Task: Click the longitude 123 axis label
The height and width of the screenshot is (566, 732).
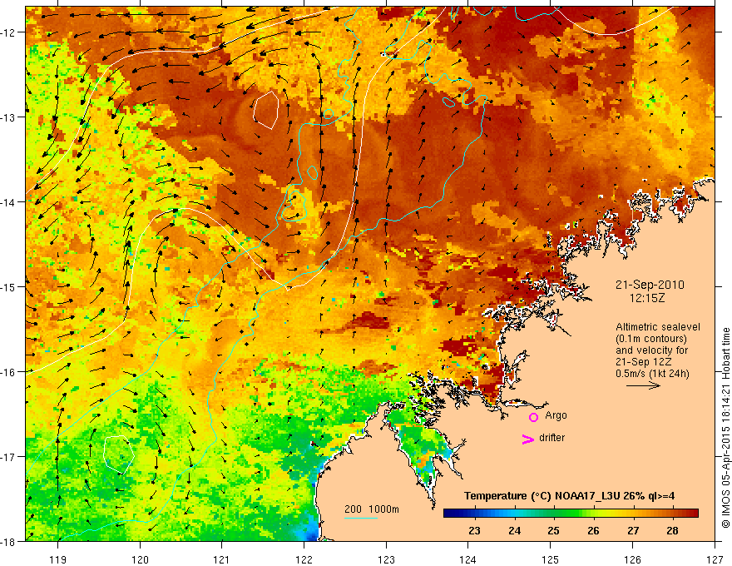Action: pyautogui.click(x=386, y=559)
